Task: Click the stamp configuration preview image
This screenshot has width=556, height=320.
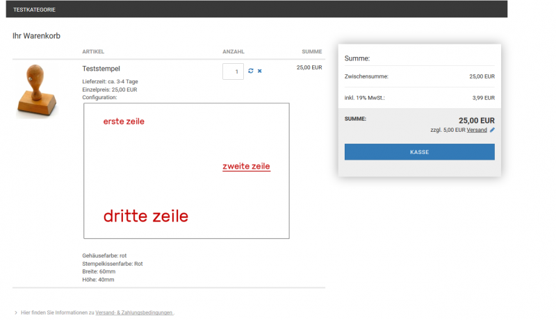Action: click(x=186, y=171)
